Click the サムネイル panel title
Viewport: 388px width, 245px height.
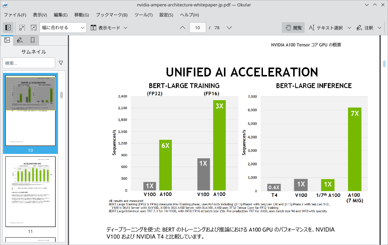[x=34, y=52]
